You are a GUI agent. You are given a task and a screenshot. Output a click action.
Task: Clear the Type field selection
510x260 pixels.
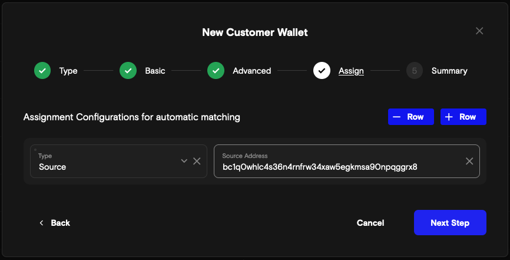(x=197, y=161)
